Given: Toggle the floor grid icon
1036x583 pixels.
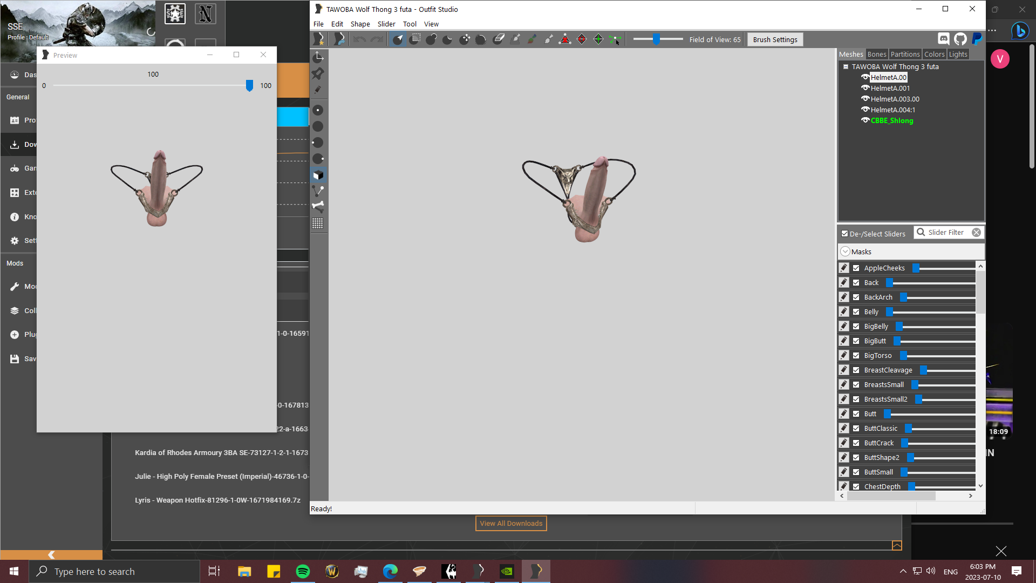Looking at the screenshot, I should 318,223.
